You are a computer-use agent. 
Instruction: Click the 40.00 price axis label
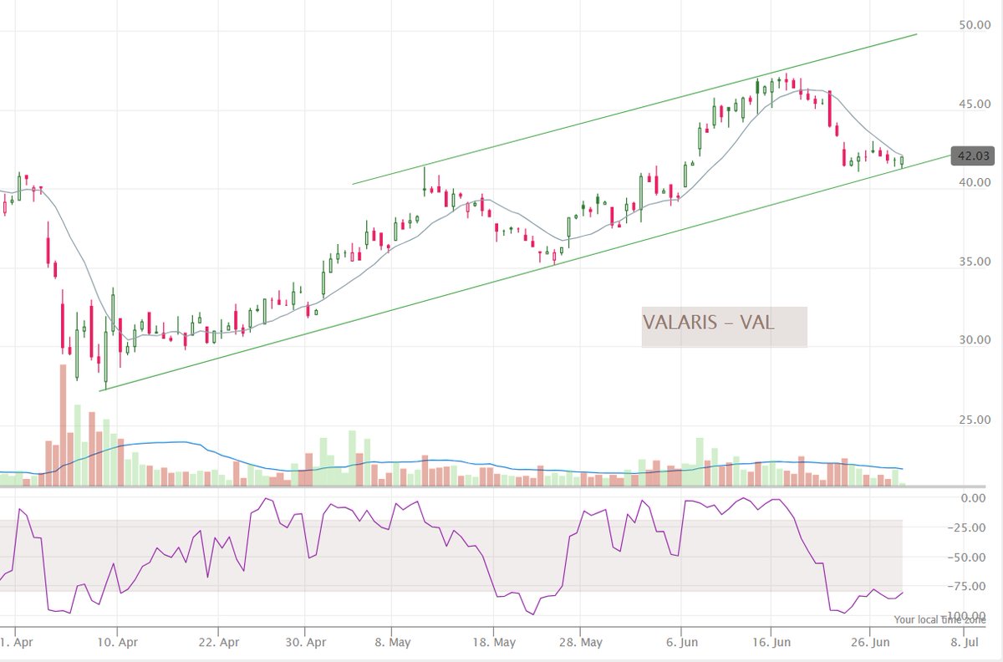coord(975,183)
